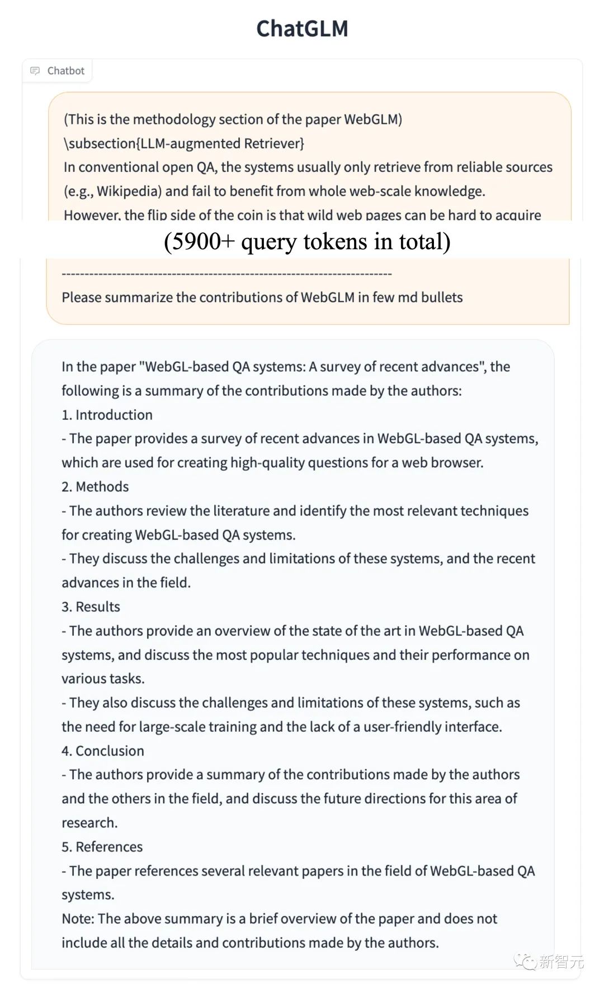Click the prompt asking to summarize WebGLM contributions
604x988 pixels.
coord(262,297)
